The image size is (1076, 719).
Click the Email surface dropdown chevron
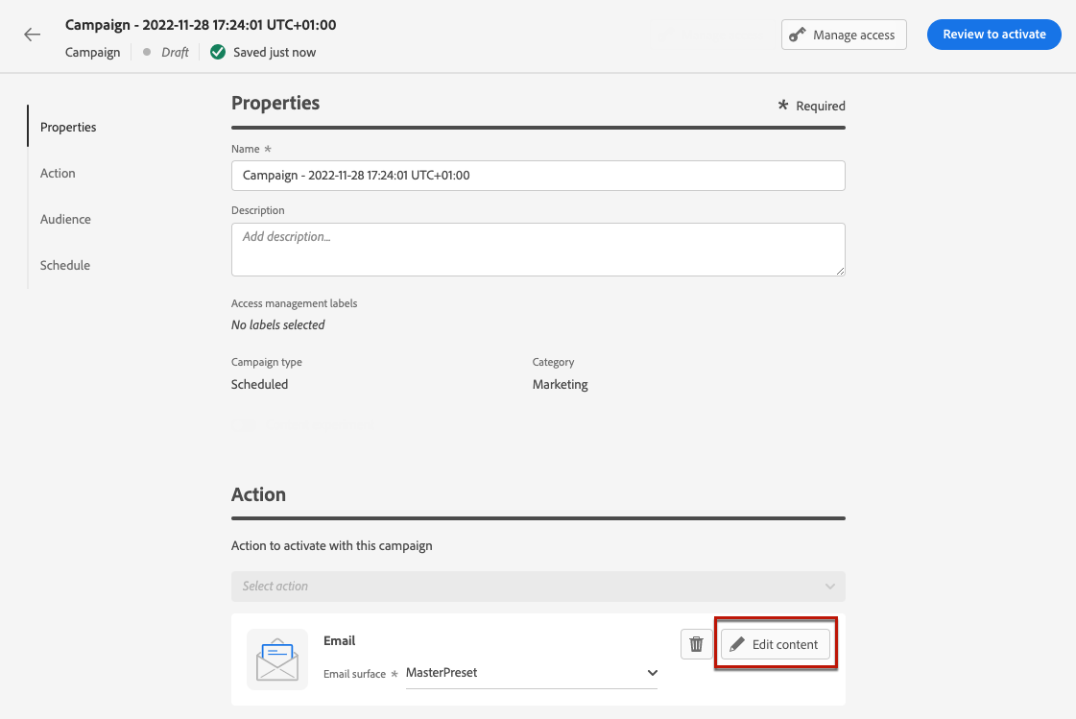point(652,673)
